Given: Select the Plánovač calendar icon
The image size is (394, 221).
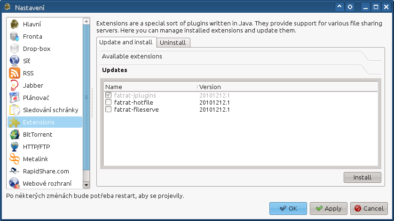Looking at the screenshot, I should click(x=15, y=98).
